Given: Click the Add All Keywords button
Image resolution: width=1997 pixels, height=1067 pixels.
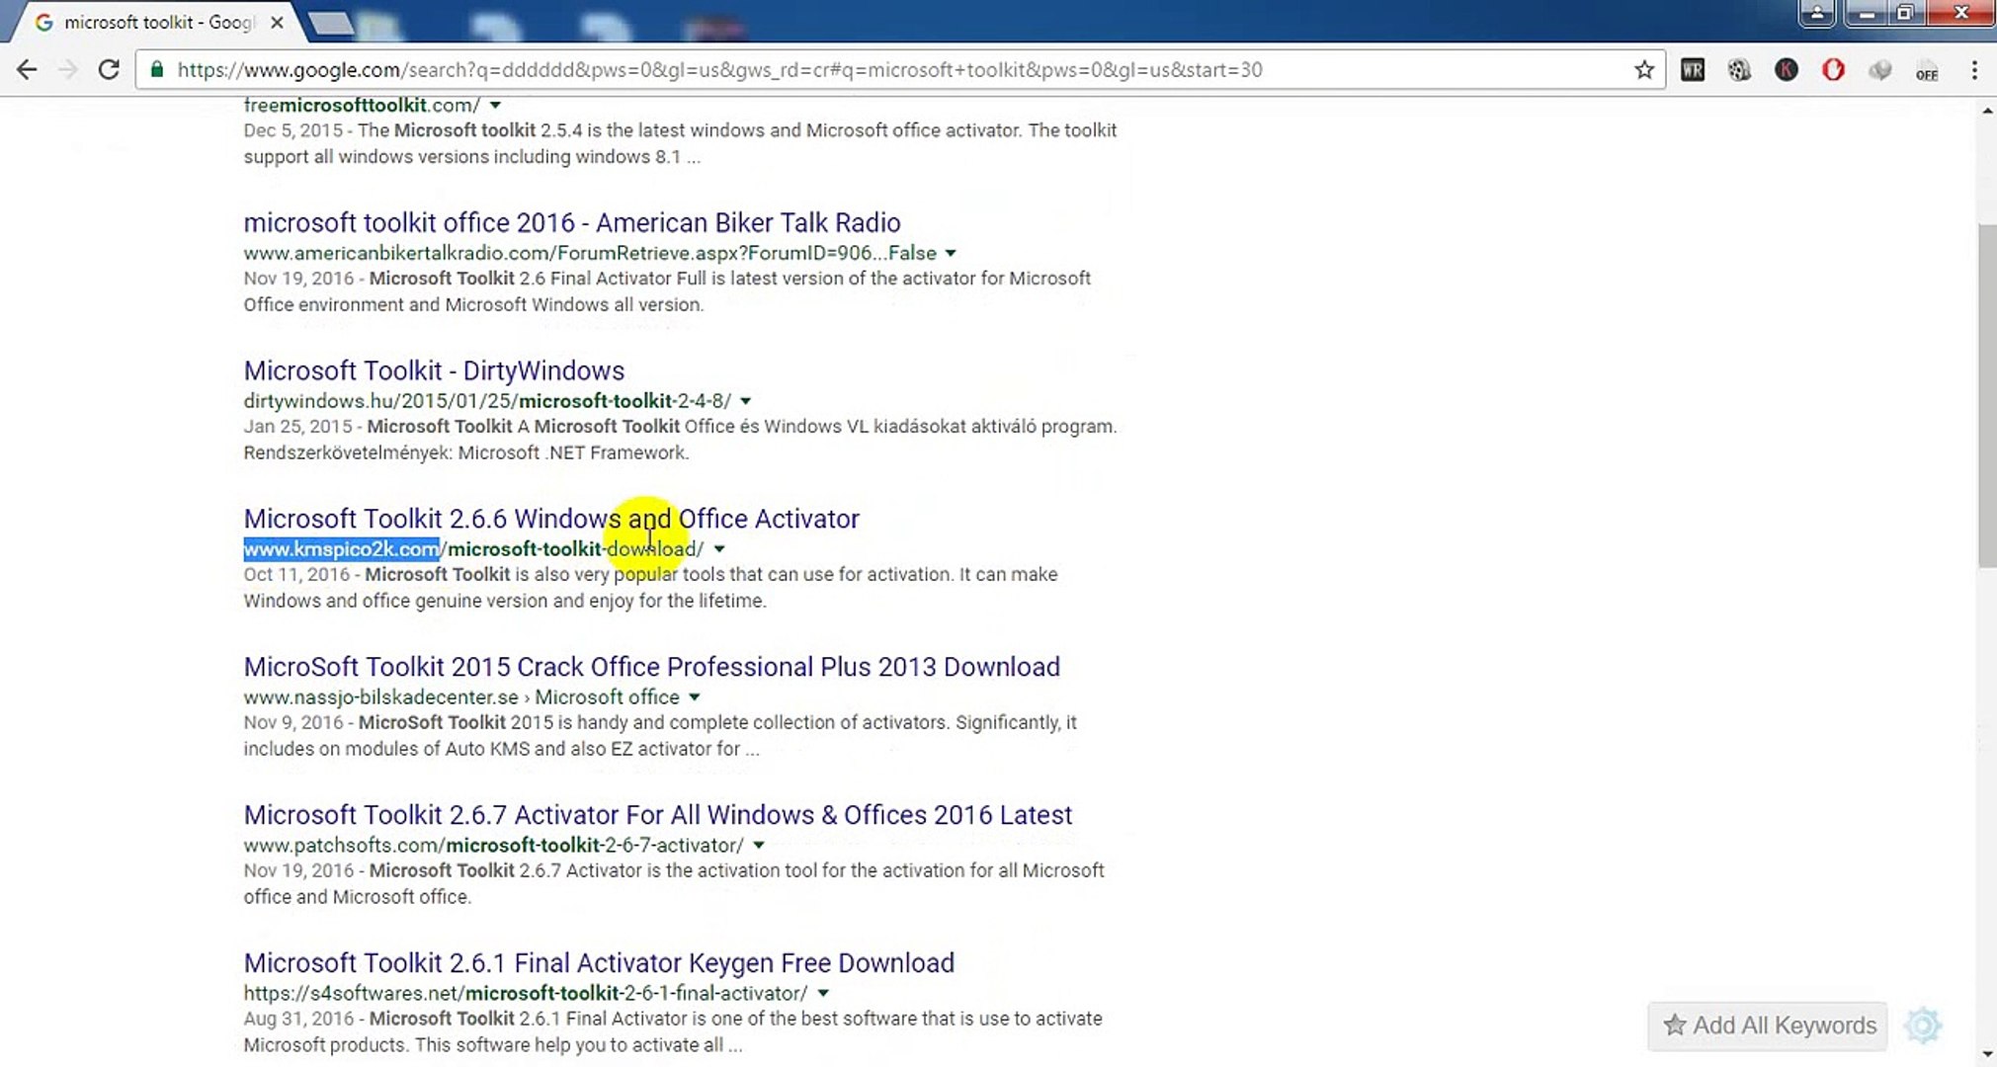Looking at the screenshot, I should click(1767, 1026).
